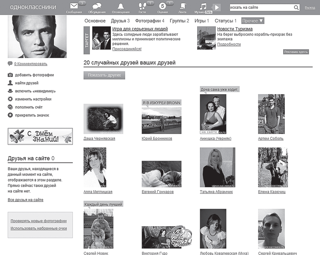Switch to Друзья tab
320x255 pixels.
coord(120,21)
